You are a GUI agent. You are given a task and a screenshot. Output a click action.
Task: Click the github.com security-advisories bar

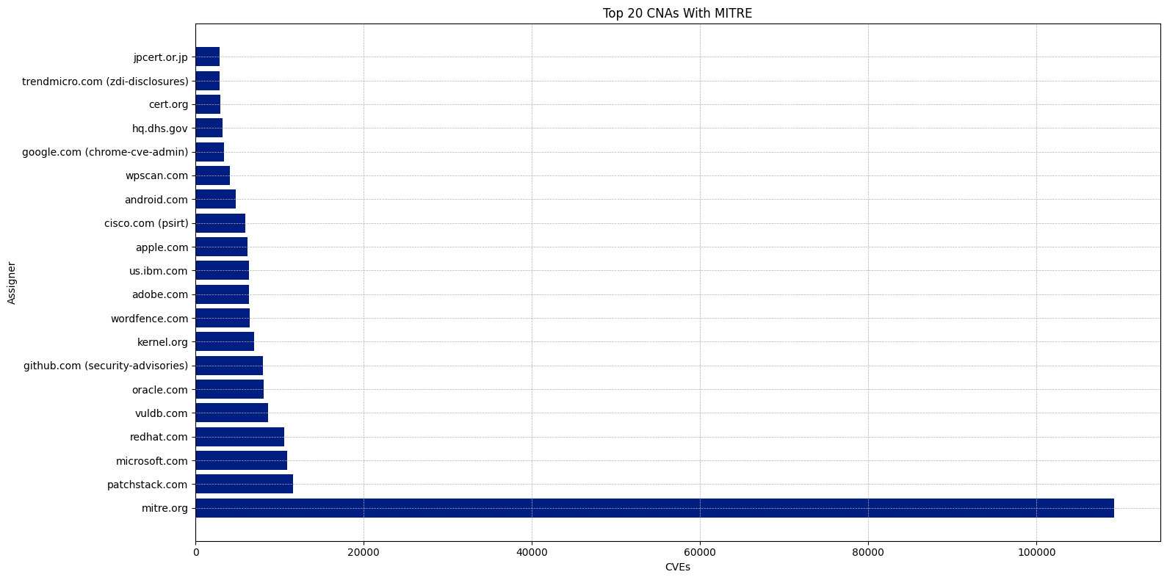click(229, 366)
